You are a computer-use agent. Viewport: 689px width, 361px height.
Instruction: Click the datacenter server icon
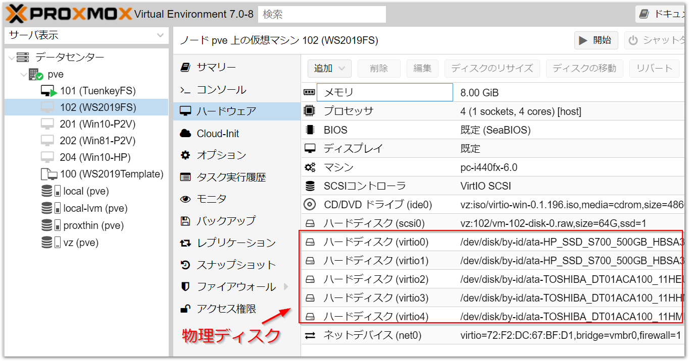coord(23,57)
